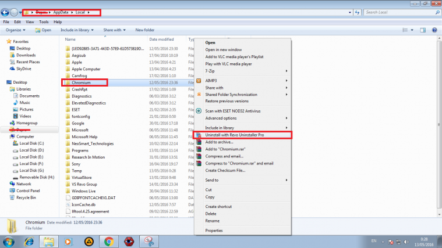Image resolution: width=442 pixels, height=248 pixels.
Task: Open the Help question mark icon
Action: click(x=434, y=30)
